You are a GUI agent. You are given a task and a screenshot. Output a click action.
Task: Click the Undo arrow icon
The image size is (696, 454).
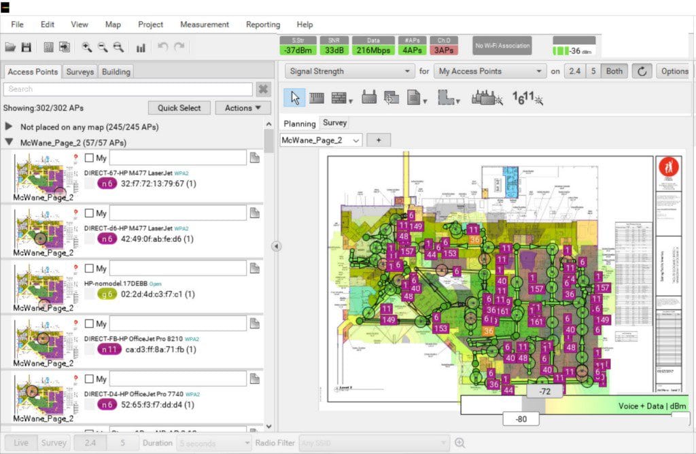[163, 47]
